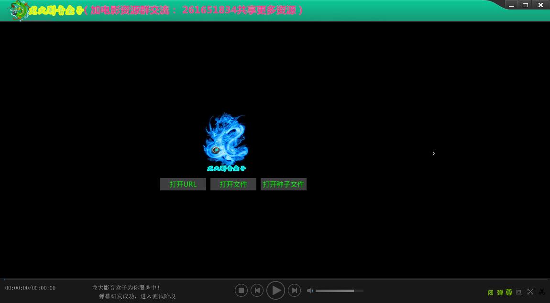Toggle danmaku with the 弹 button
Image resolution: width=550 pixels, height=303 pixels.
(499, 292)
